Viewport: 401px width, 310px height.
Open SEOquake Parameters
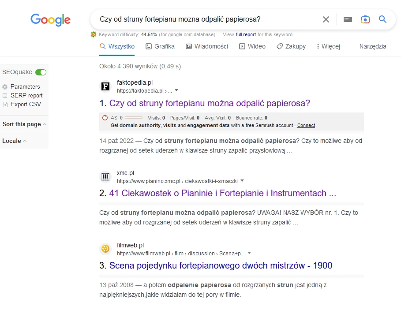coord(25,87)
